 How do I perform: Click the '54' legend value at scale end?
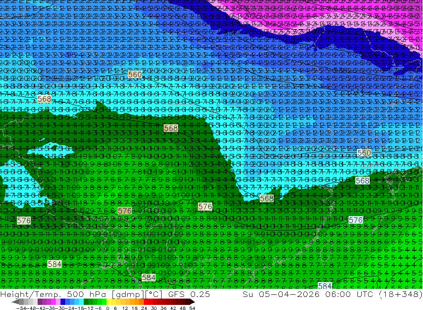(x=192, y=308)
